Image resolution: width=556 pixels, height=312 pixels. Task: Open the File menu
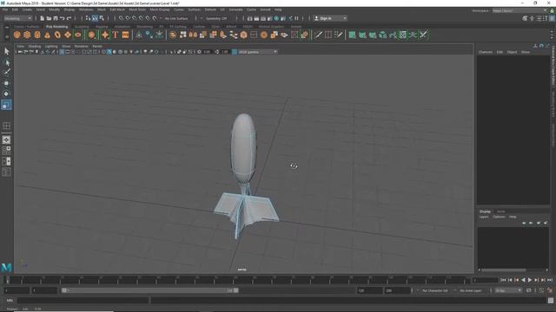coord(5,10)
